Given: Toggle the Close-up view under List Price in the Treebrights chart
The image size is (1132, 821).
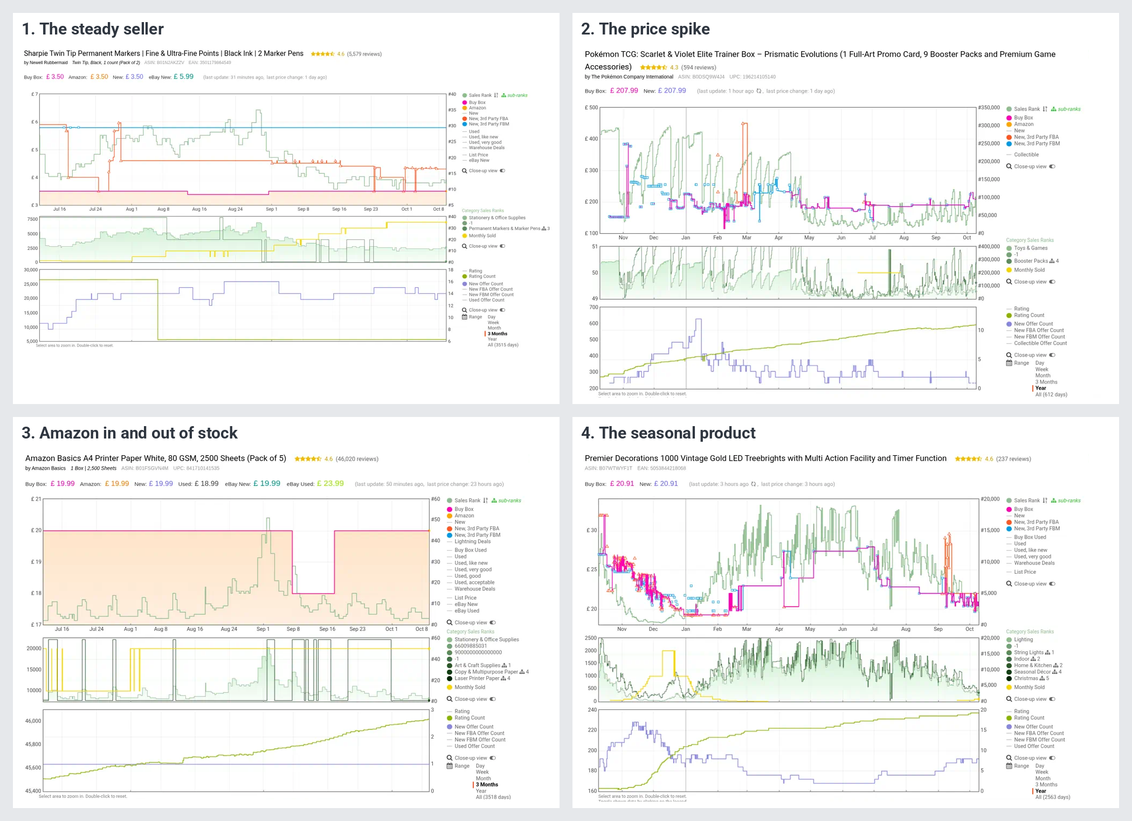Looking at the screenshot, I should tap(1052, 584).
